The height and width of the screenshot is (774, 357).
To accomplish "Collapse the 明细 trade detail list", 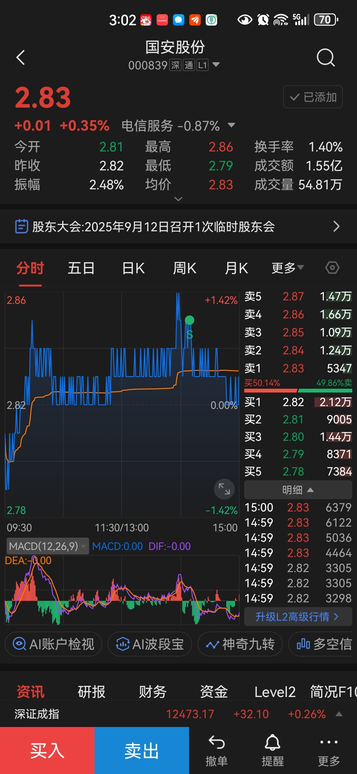I will [x=298, y=490].
